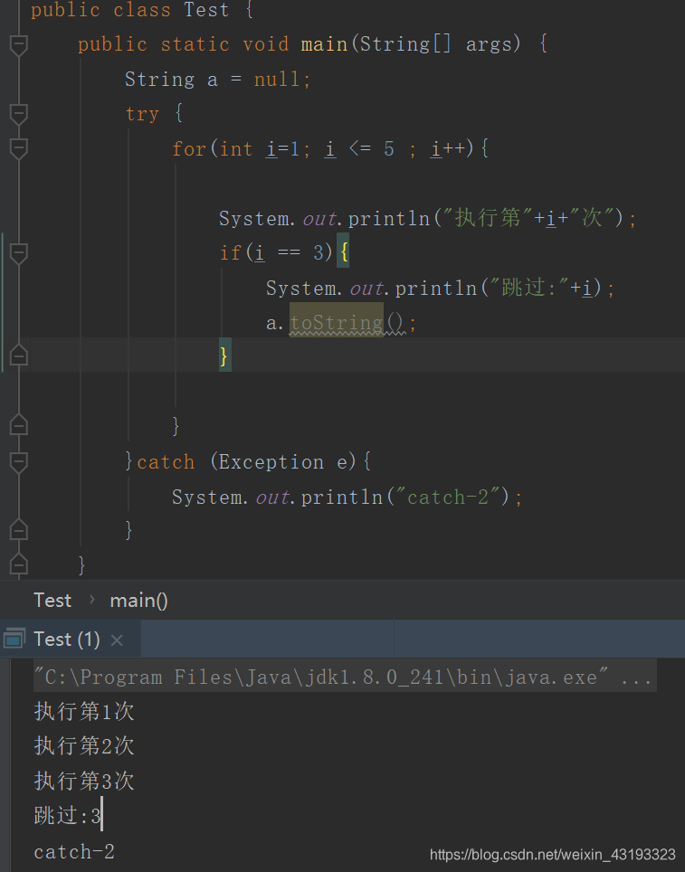Click the main method name

tap(324, 44)
